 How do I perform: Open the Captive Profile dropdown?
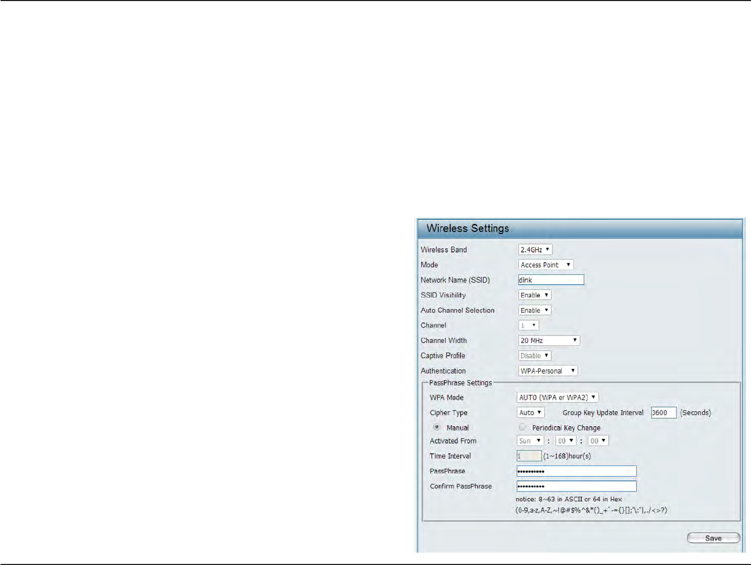click(535, 356)
